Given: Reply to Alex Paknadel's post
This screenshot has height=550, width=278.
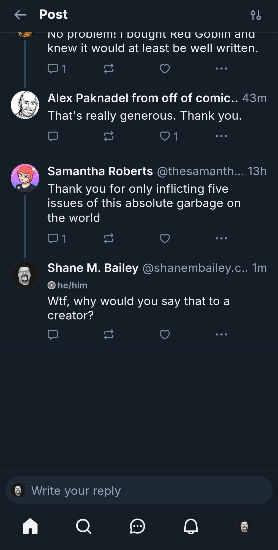Looking at the screenshot, I should coord(53,136).
